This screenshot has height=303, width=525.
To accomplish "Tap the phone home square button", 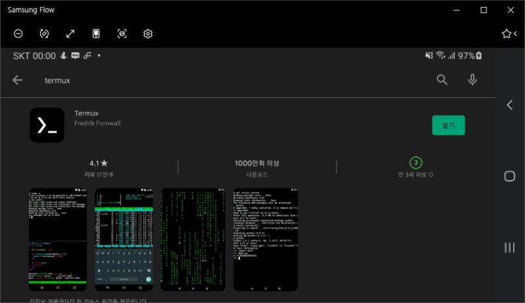I will [510, 176].
